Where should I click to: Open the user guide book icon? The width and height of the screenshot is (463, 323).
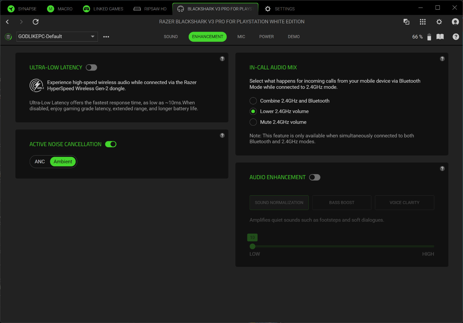click(x=440, y=37)
